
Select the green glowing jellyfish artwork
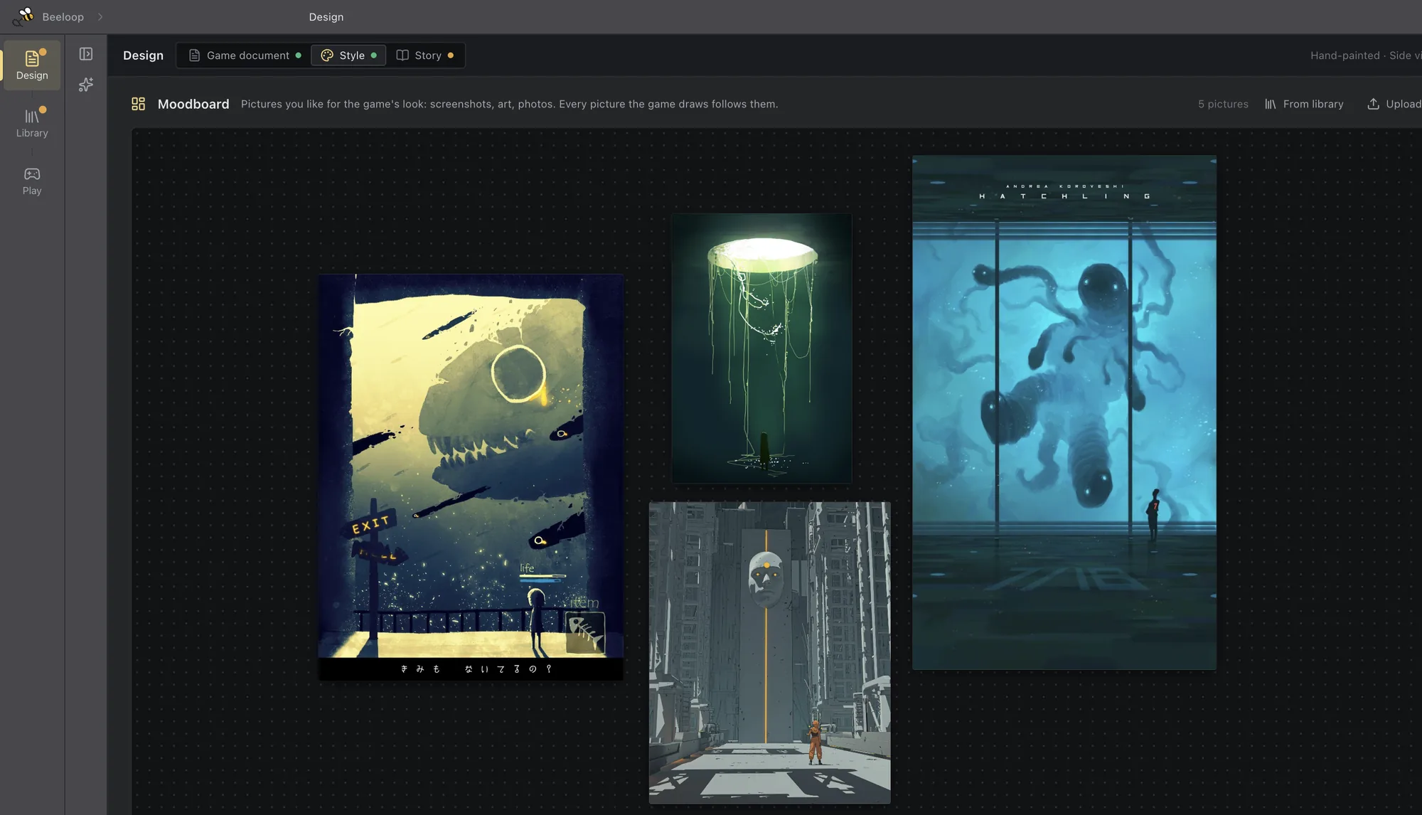tap(761, 348)
